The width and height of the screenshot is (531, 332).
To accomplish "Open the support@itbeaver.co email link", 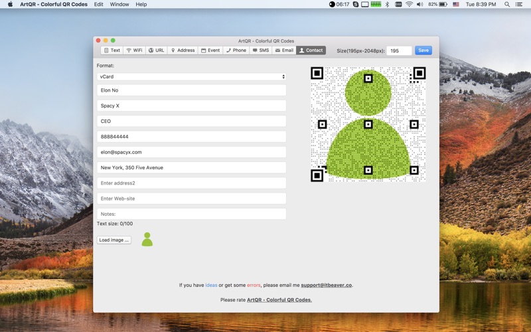I will coord(327,286).
